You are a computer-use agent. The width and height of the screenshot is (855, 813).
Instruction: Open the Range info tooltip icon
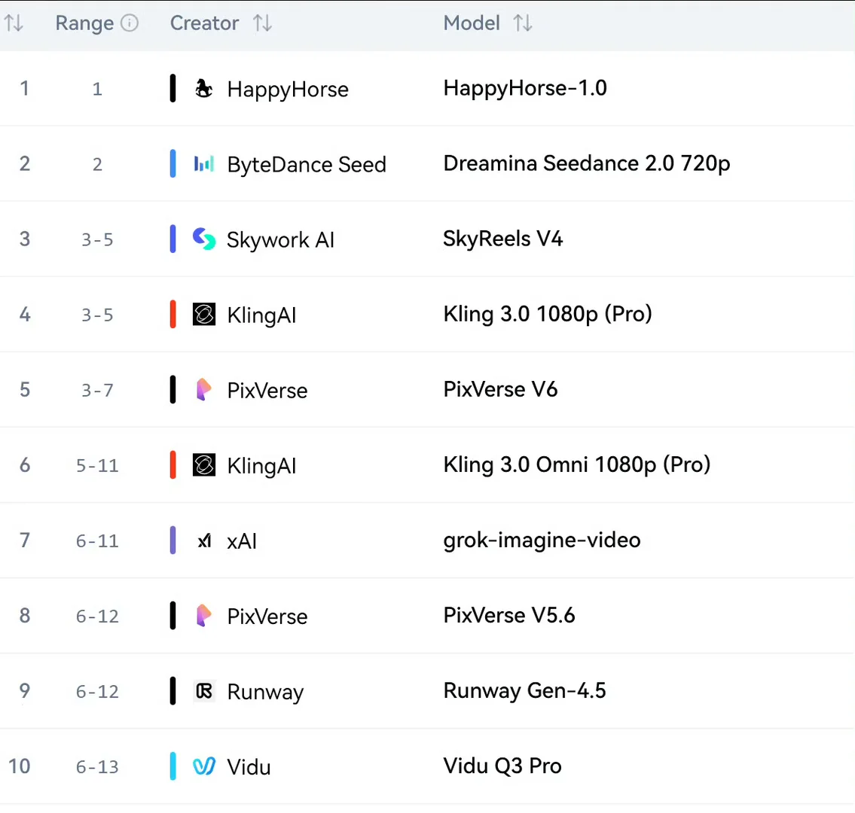coord(130,23)
